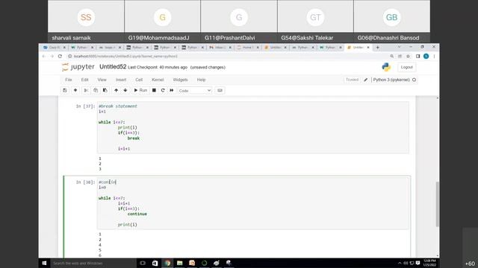Screen dimensions: 478x268
Task: Open browser zoom magnifier icon in address bar
Action: (391, 57)
